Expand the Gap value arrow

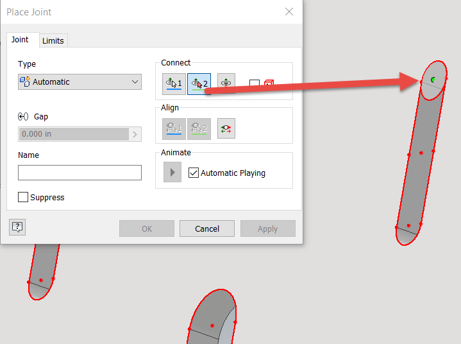tap(135, 134)
